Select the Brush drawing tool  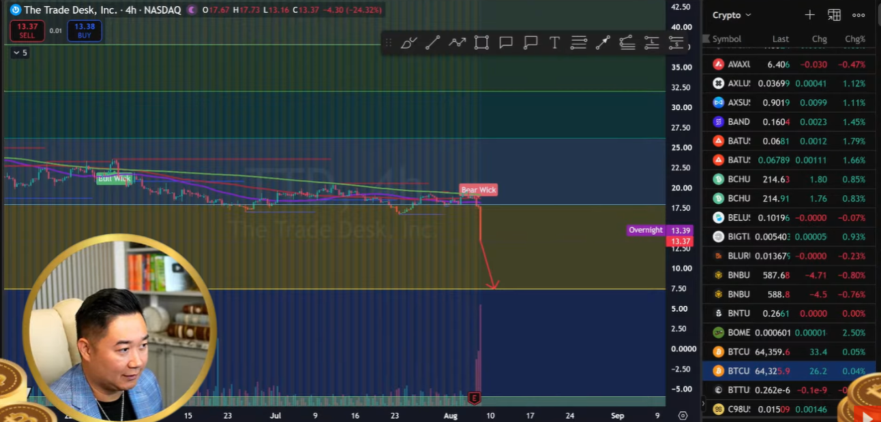408,43
